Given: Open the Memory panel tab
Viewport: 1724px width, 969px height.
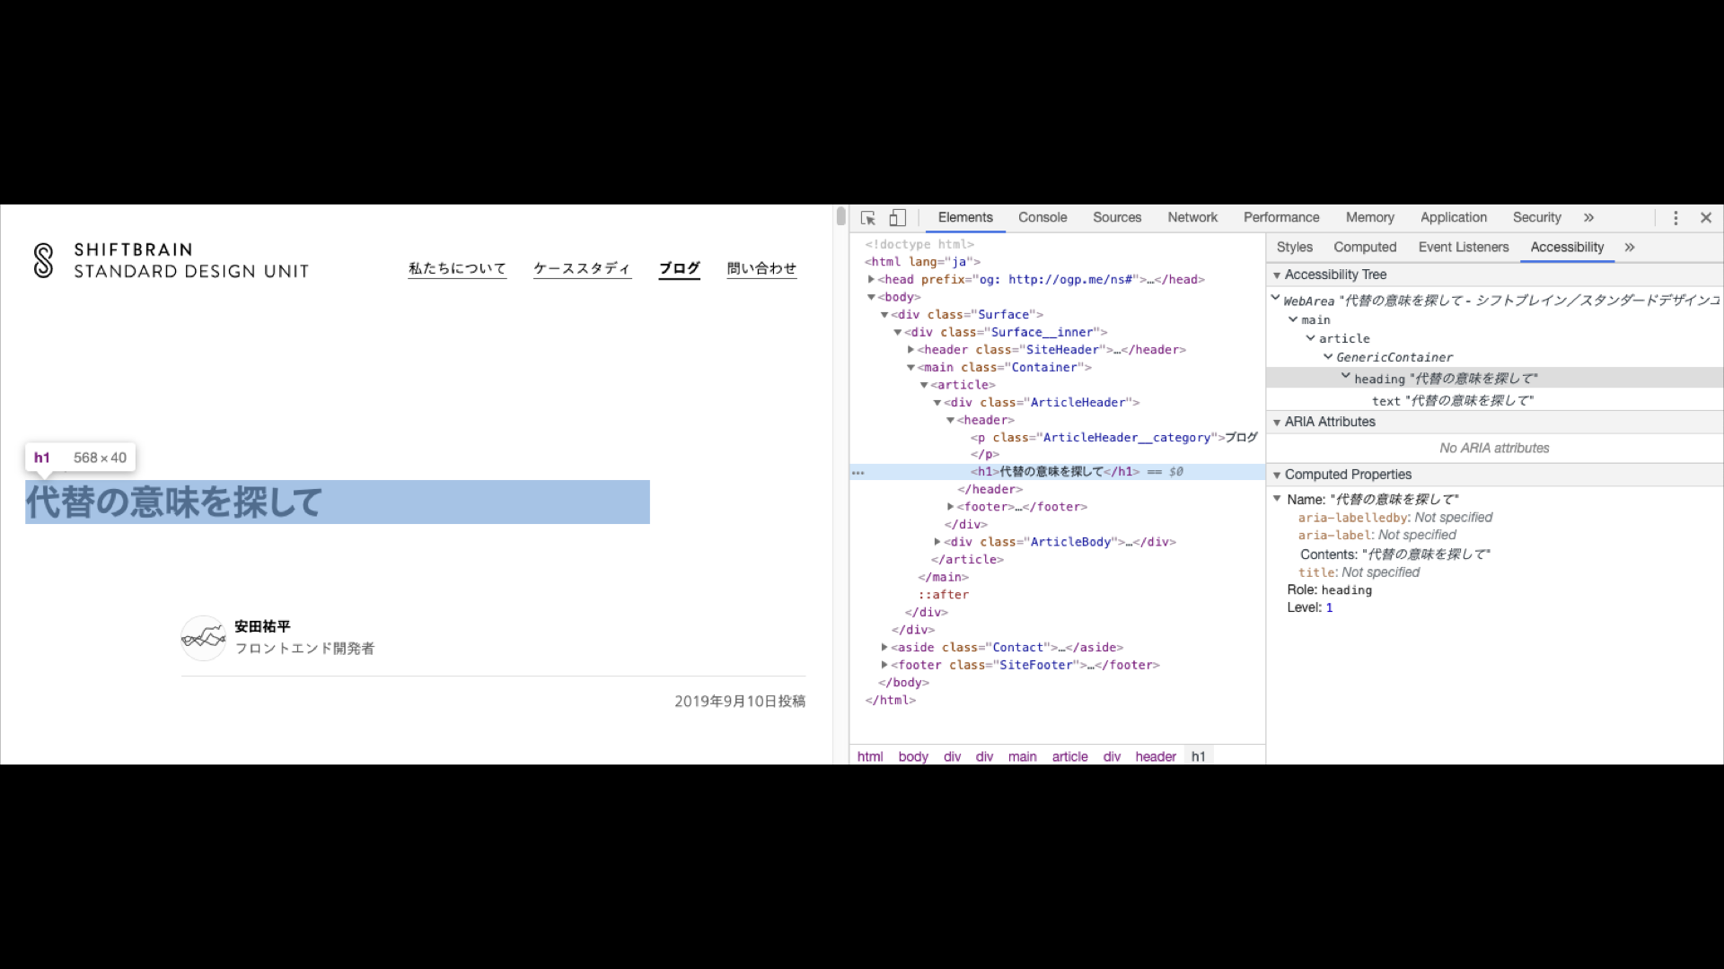Looking at the screenshot, I should click(x=1368, y=216).
